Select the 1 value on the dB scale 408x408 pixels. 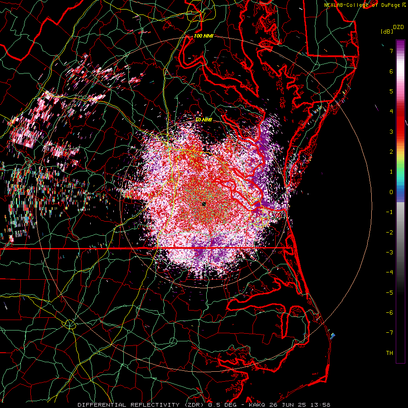(x=391, y=172)
